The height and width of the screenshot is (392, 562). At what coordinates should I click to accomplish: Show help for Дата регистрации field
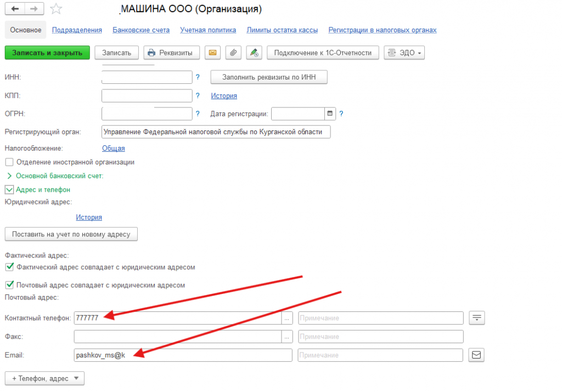341,114
